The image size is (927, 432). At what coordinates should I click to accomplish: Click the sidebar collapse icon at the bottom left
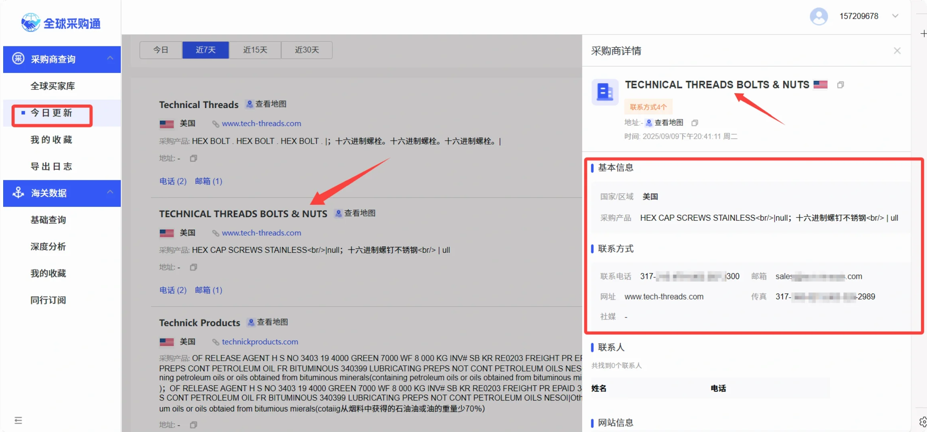[x=18, y=420]
